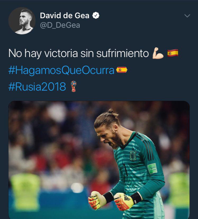This screenshot has width=198, height=219.
Task: Click the flag icon beside #HagamosQueOcurra
Action: [122, 70]
